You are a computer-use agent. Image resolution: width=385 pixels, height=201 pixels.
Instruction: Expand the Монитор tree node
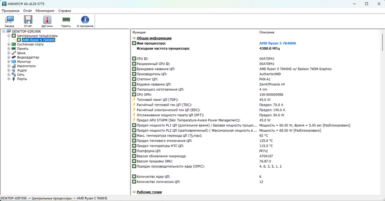point(9,62)
